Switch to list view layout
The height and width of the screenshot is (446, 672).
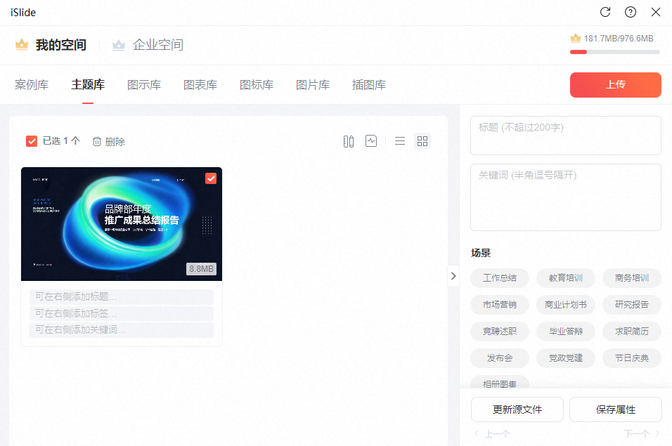click(400, 141)
